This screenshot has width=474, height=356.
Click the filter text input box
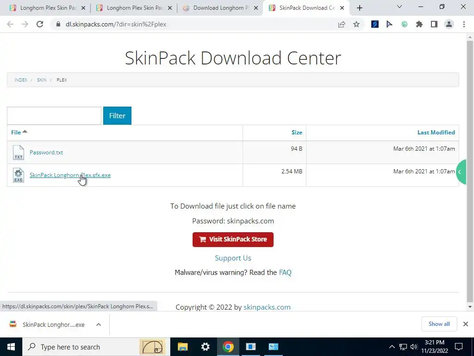[x=54, y=115]
